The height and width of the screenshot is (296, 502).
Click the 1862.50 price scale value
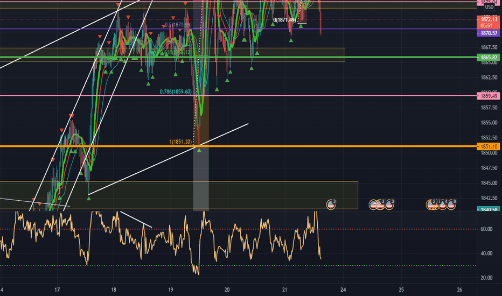[x=489, y=77]
